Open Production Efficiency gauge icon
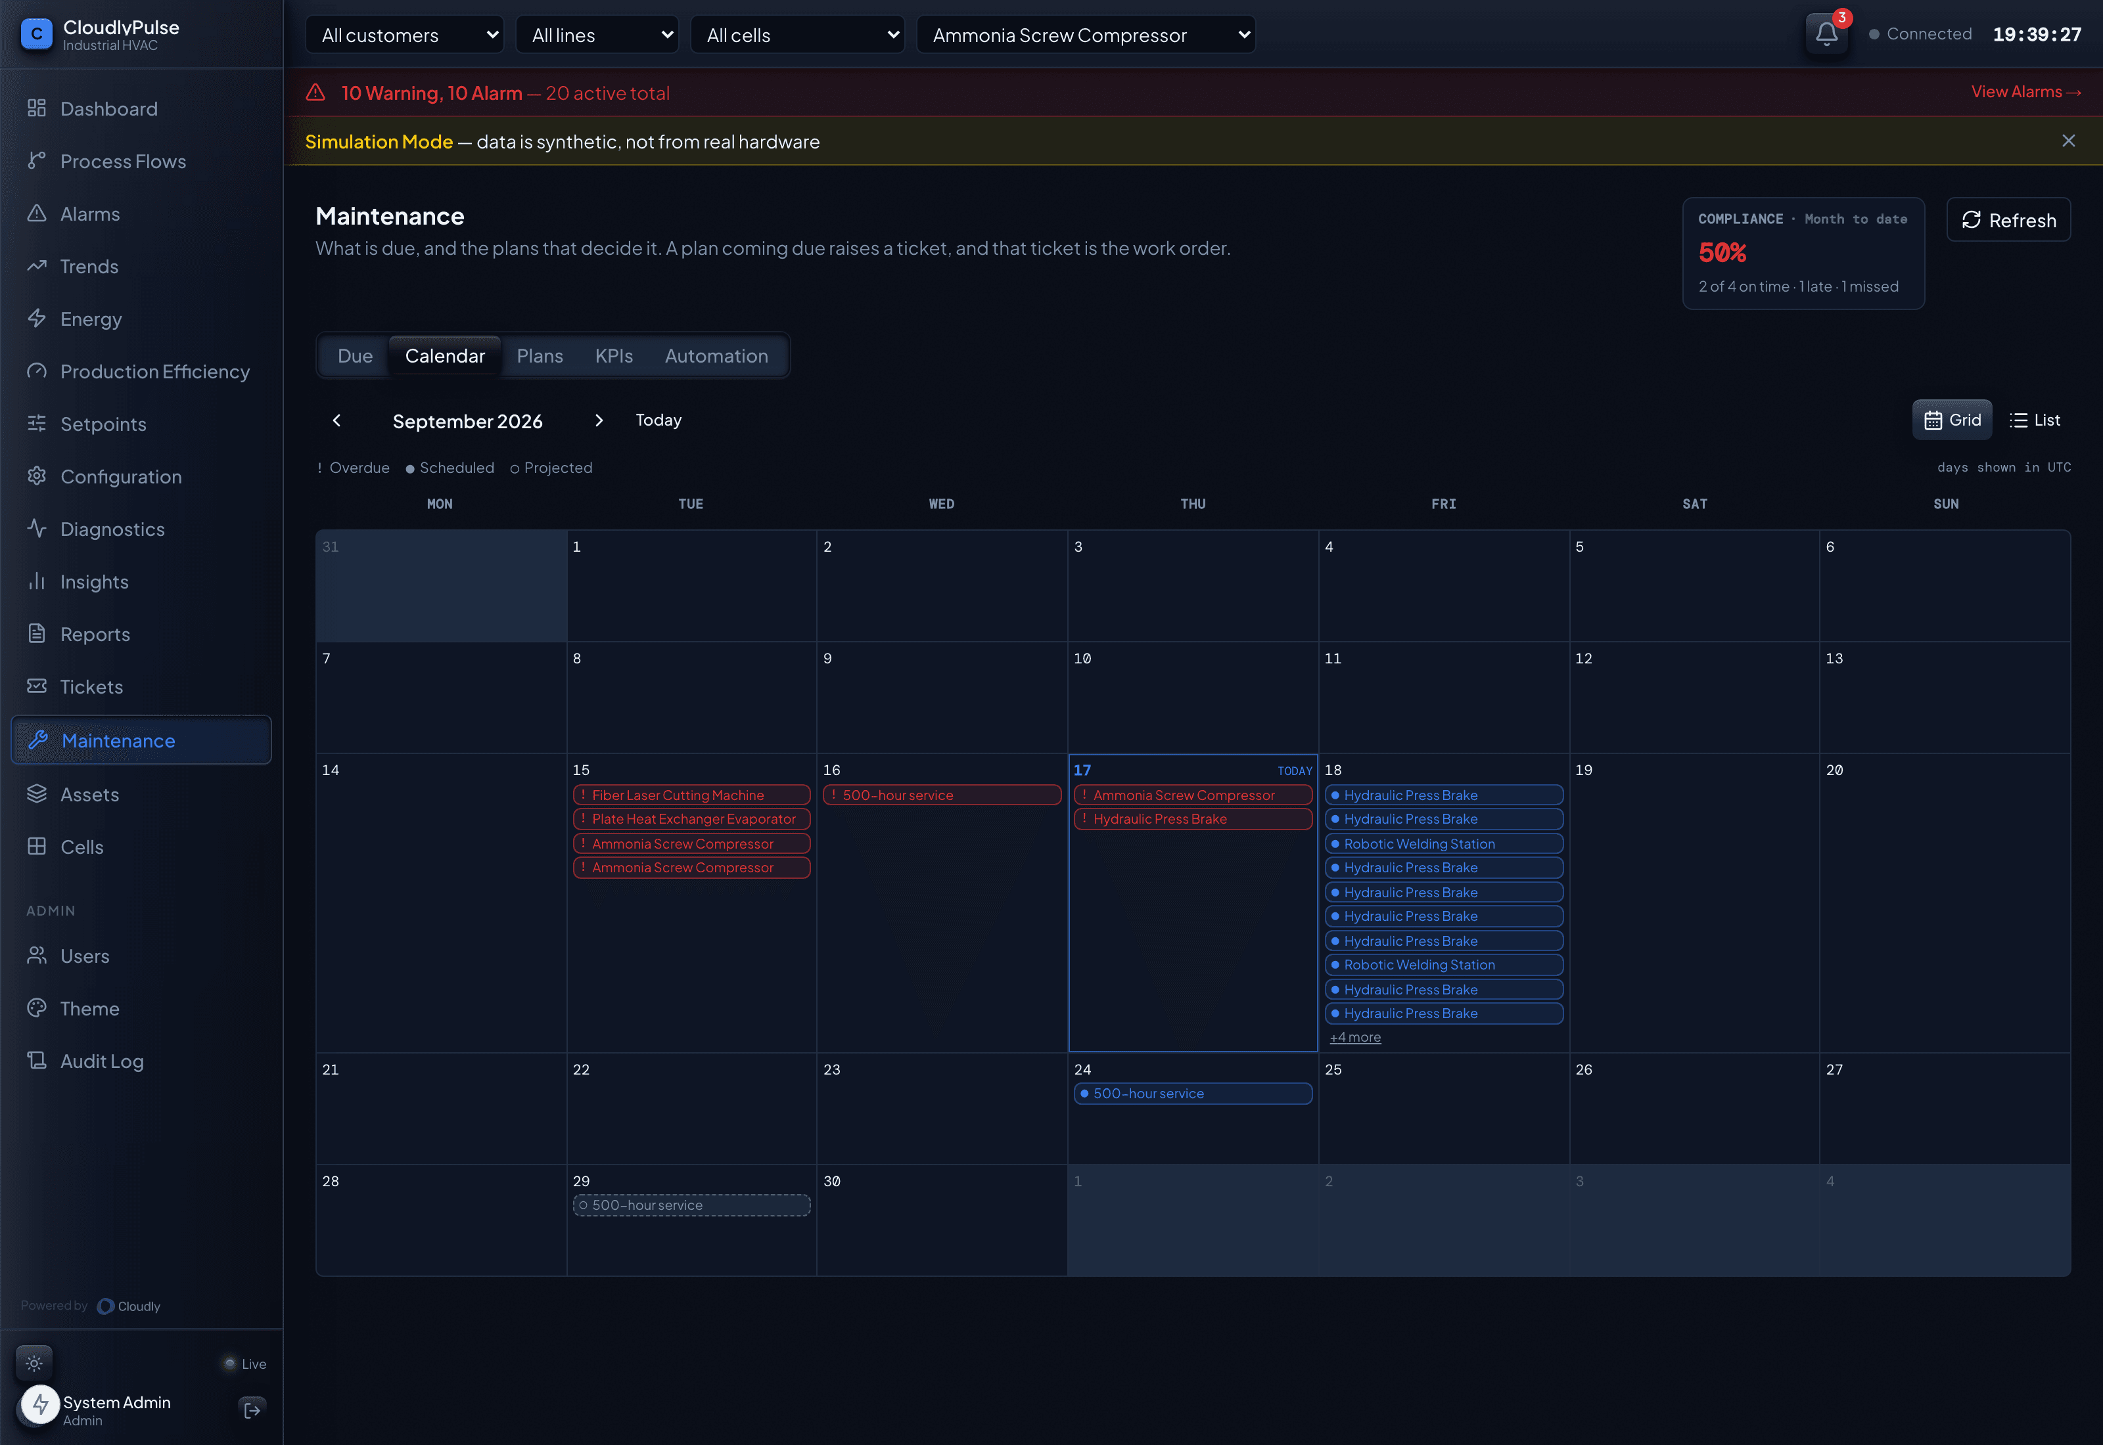 pos(36,371)
